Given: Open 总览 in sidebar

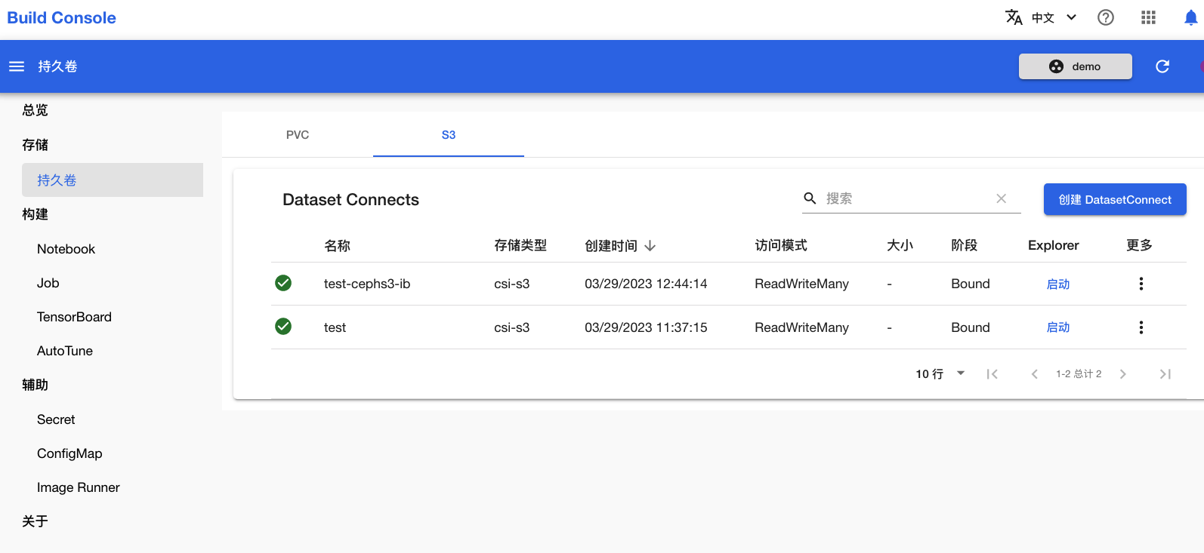Looking at the screenshot, I should click(35, 110).
